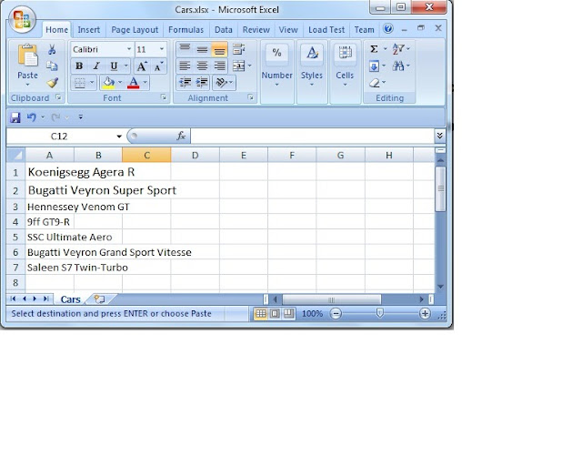
Task: Merge and center selected cells
Action: pyautogui.click(x=238, y=66)
